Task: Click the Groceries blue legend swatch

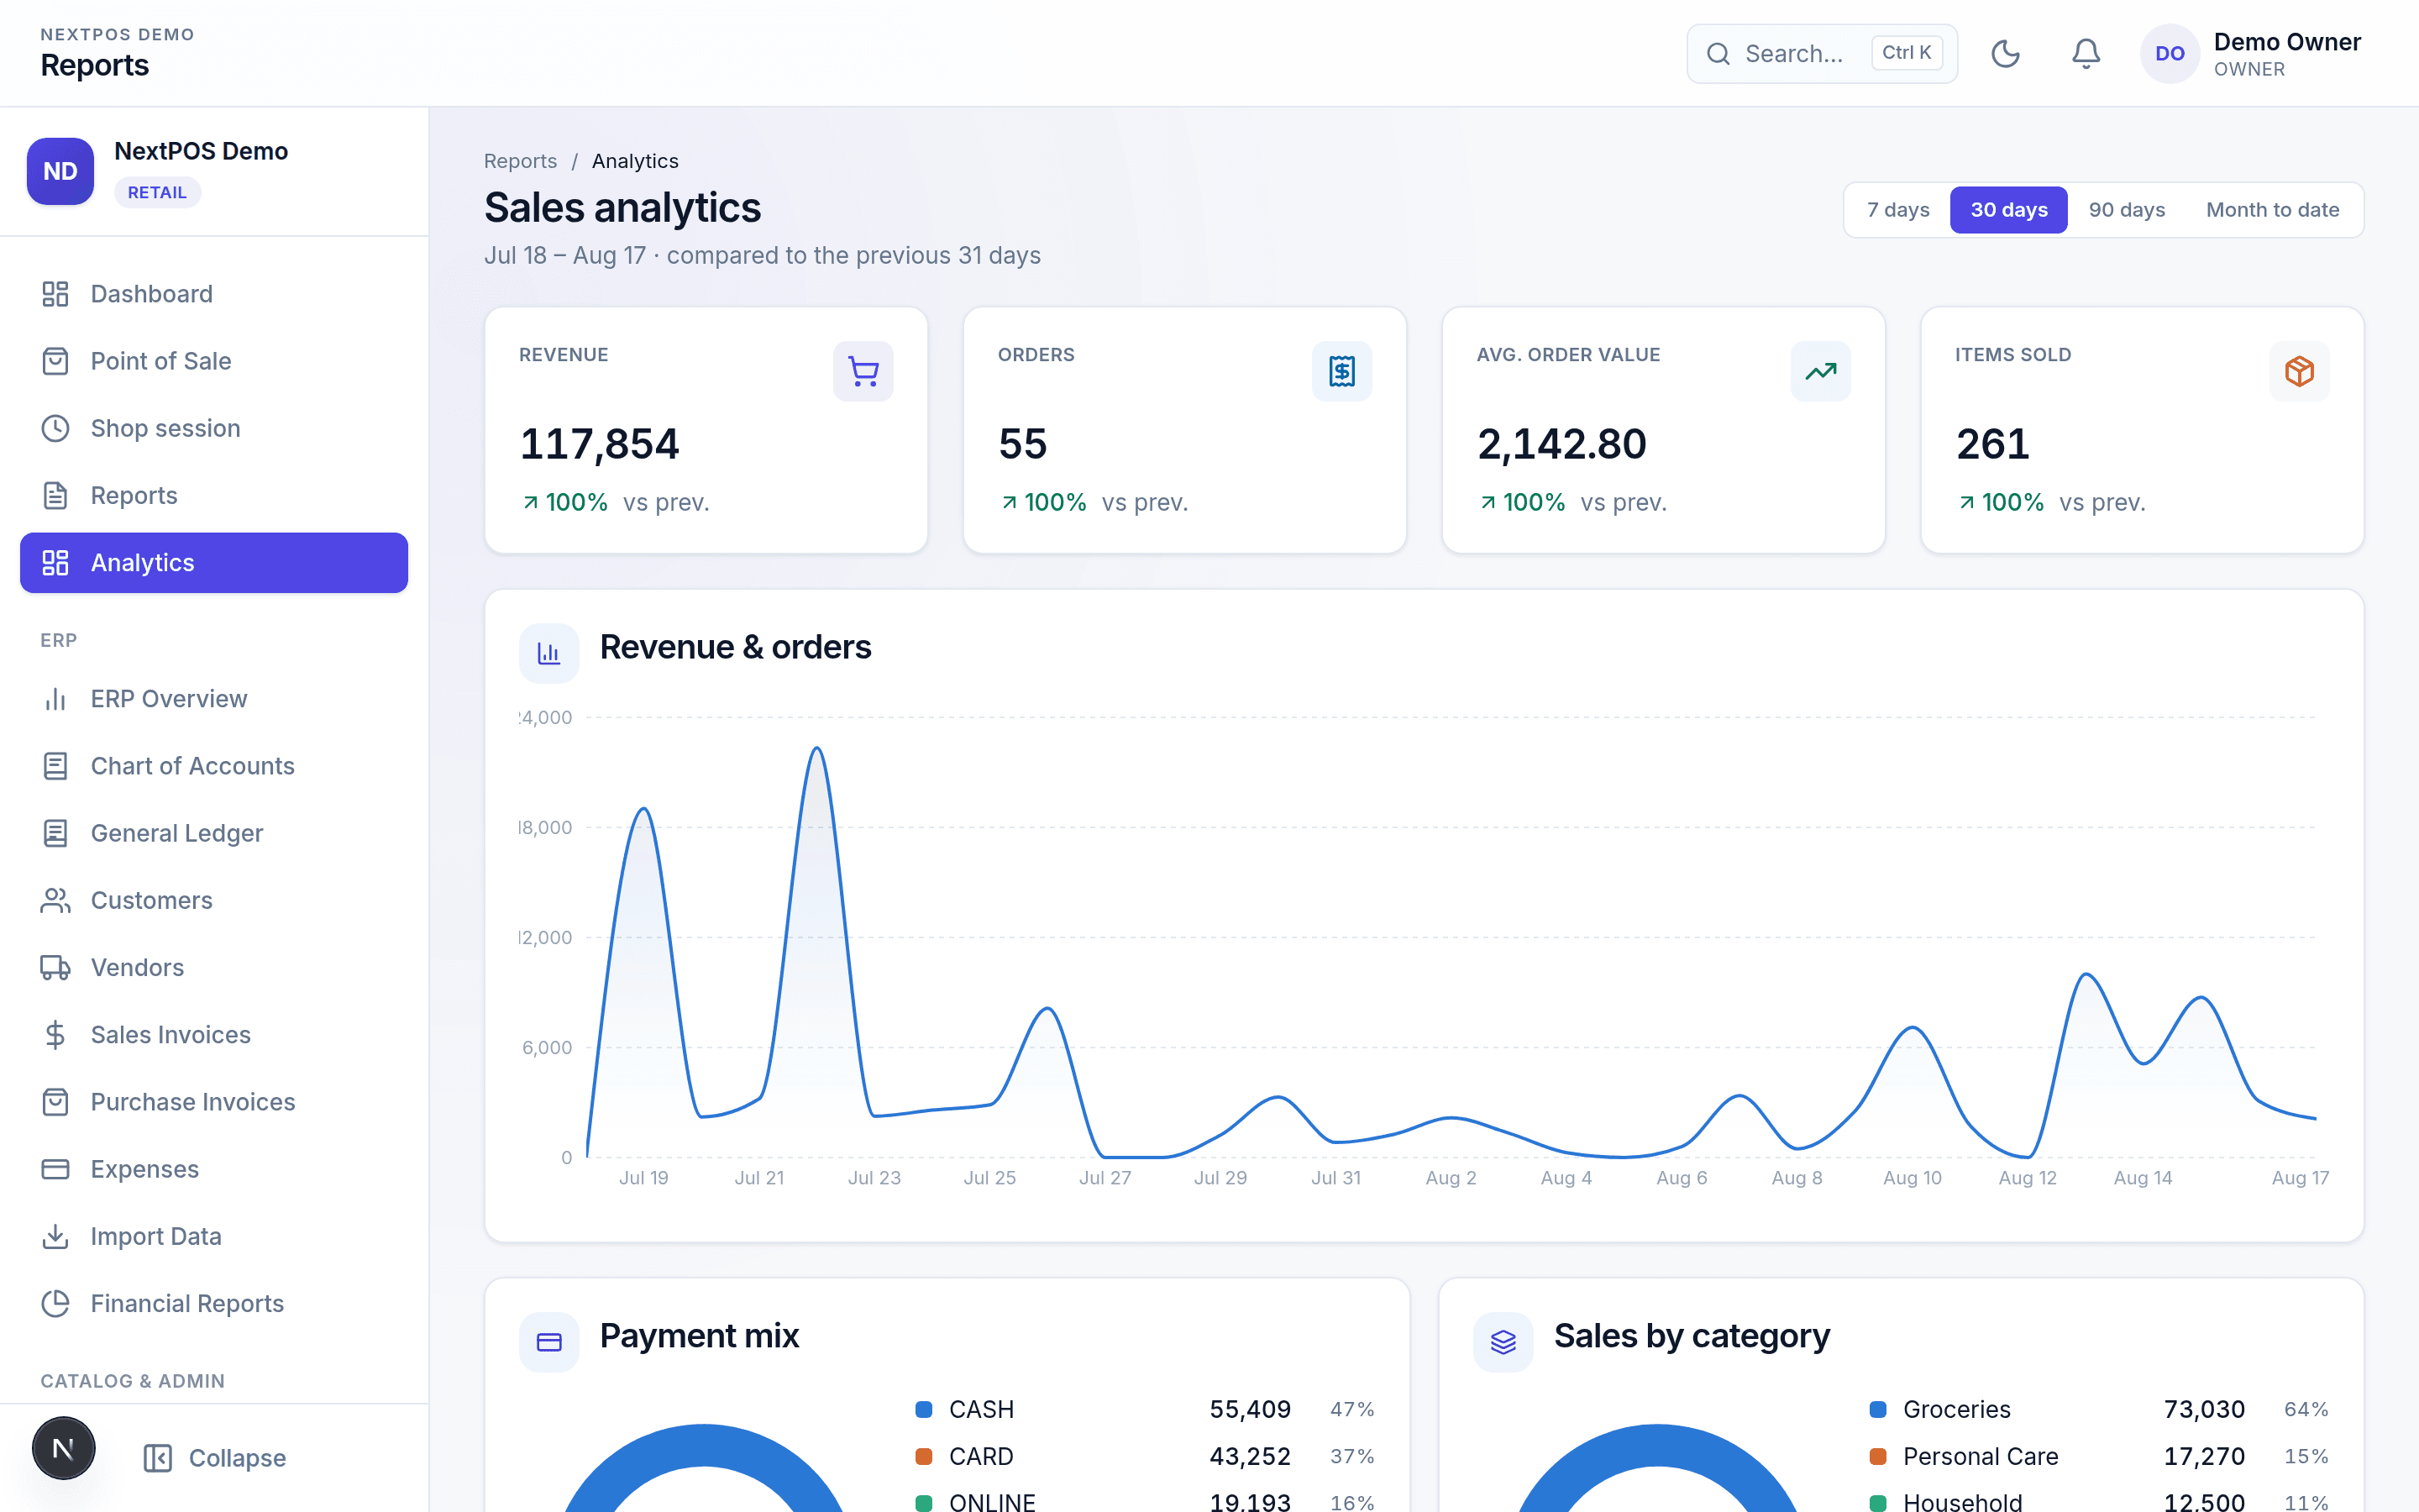Action: pyautogui.click(x=1878, y=1409)
